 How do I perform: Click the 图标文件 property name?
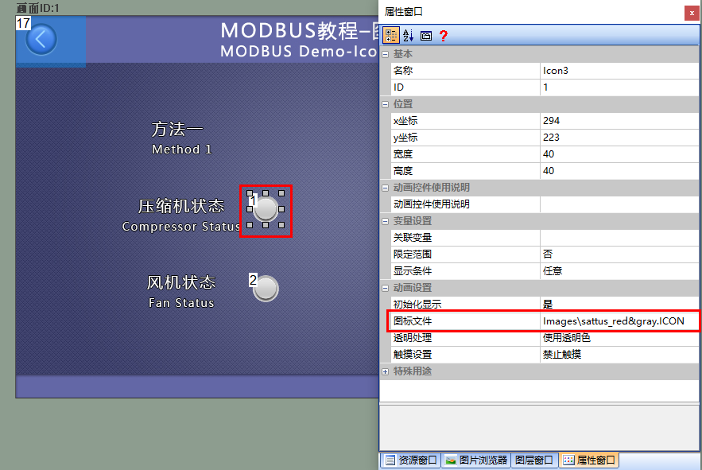click(x=413, y=321)
